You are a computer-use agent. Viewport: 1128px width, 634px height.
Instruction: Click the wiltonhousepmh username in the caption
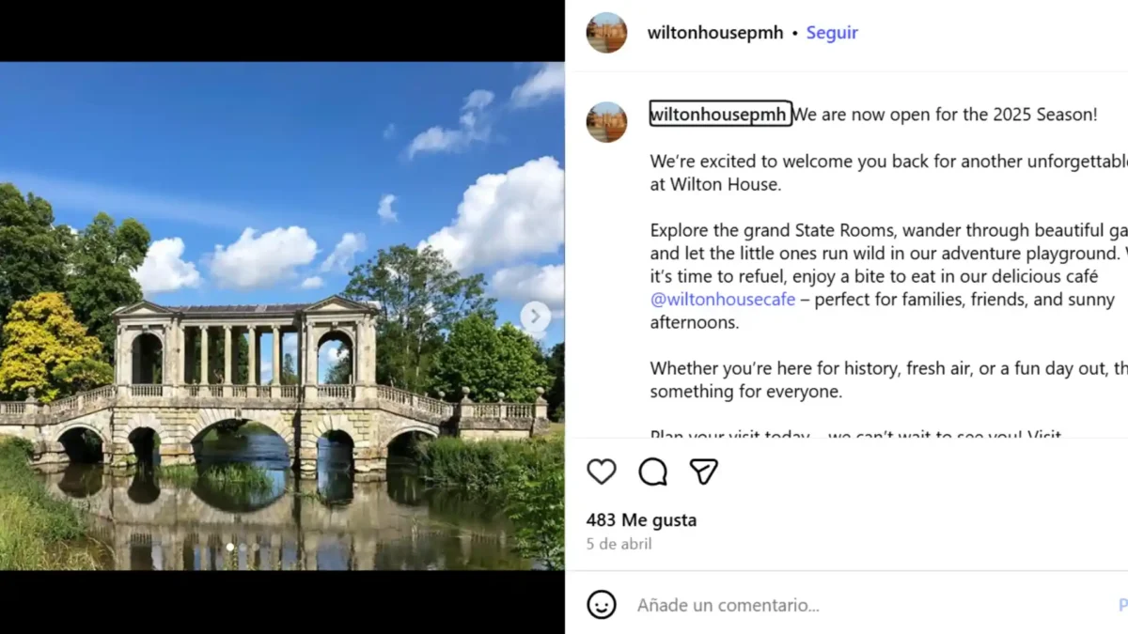pos(720,115)
